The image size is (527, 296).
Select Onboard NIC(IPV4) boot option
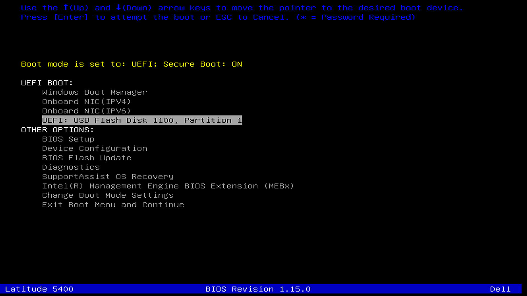[86, 102]
